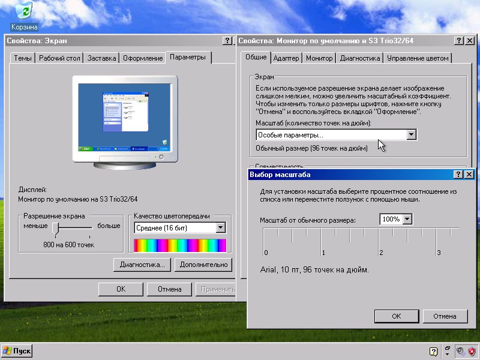Expand the Качество цветопередачи dropdown

pos(220,228)
